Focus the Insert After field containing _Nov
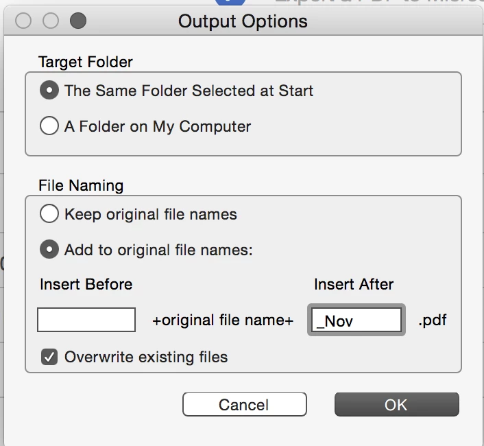 point(356,320)
